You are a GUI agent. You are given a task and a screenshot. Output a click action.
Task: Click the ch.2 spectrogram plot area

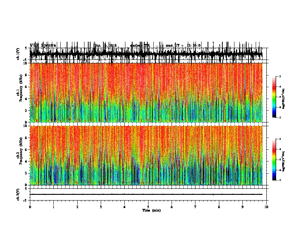tap(146, 155)
